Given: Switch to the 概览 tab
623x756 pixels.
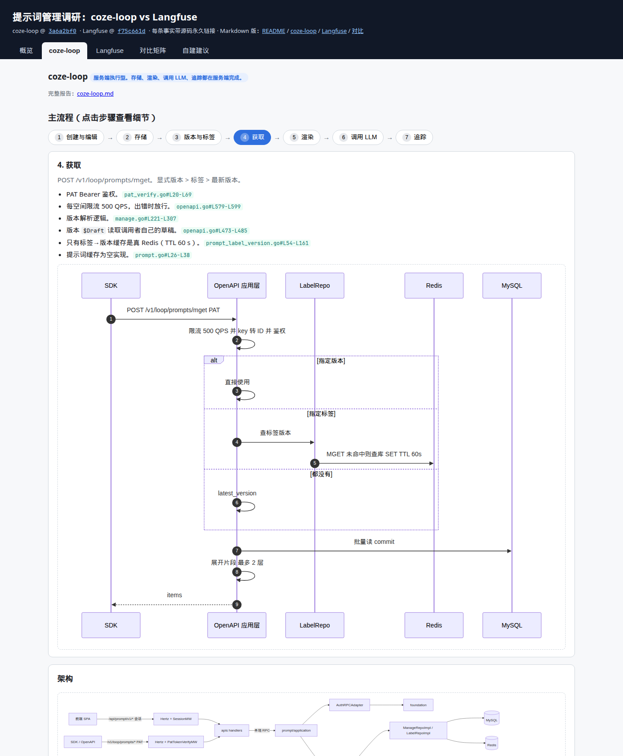Looking at the screenshot, I should (x=26, y=51).
